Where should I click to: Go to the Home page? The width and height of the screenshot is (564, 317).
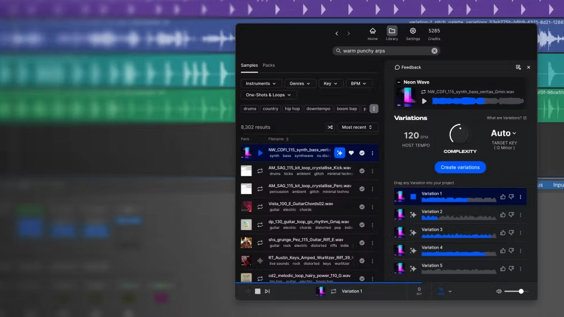pyautogui.click(x=373, y=34)
